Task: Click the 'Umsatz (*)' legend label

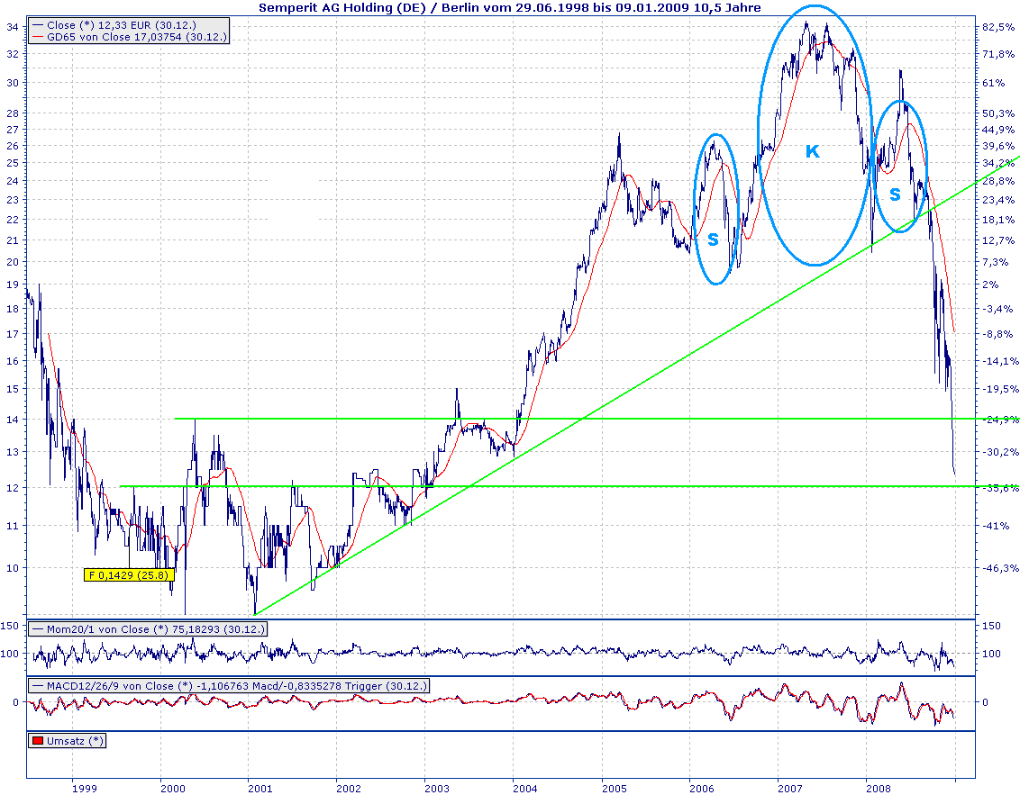Action: point(75,740)
